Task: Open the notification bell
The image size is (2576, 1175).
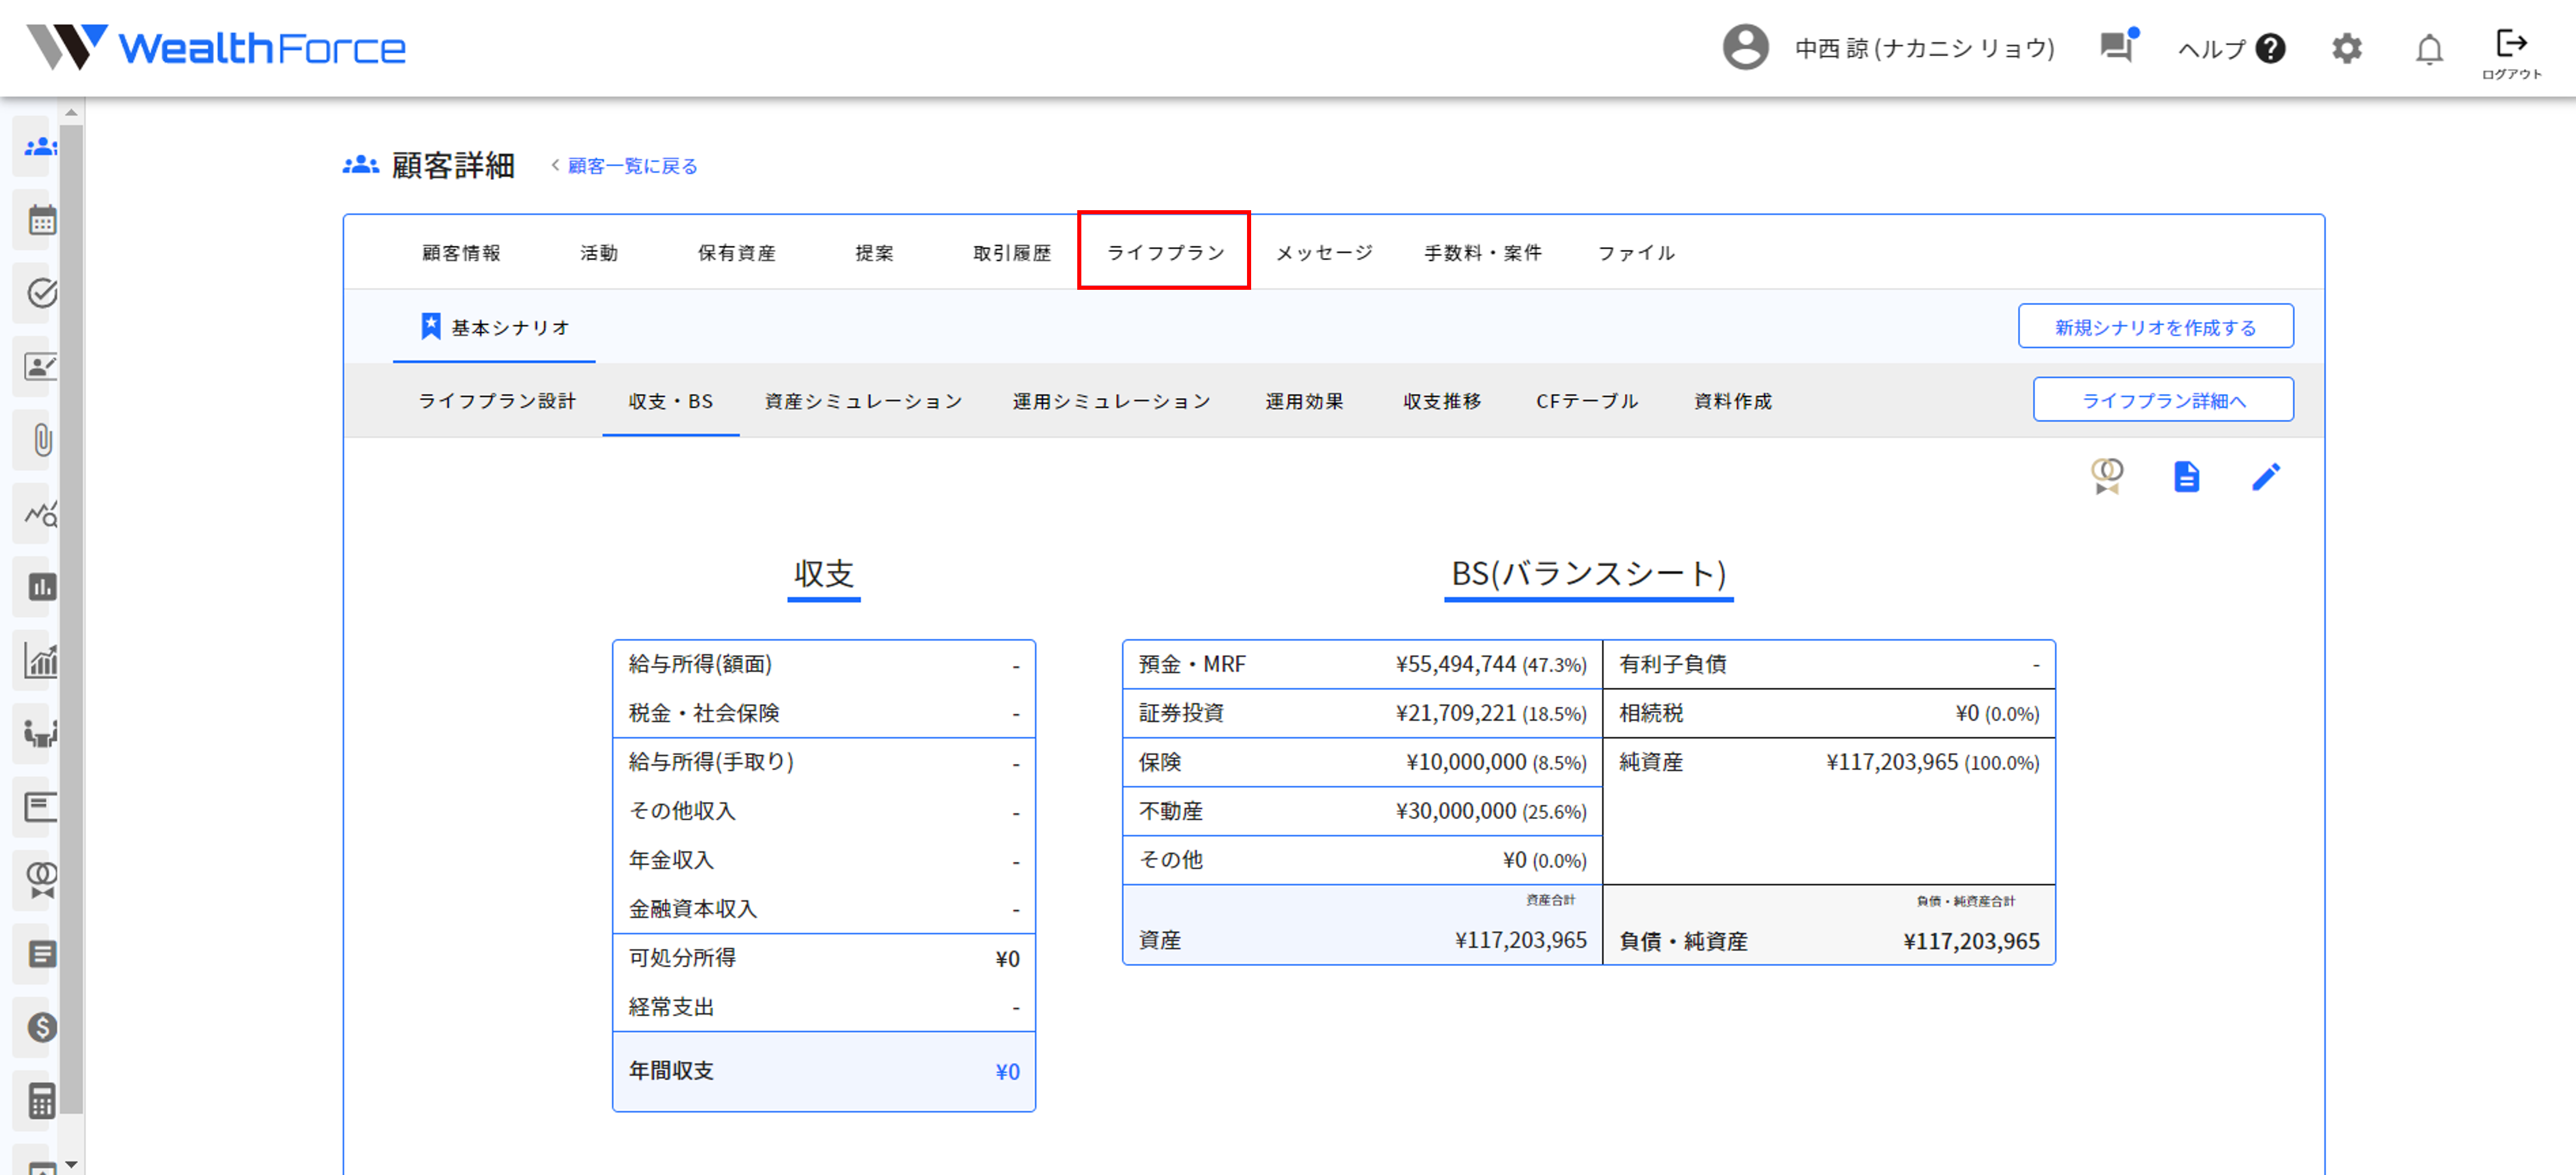Action: pos(2429,49)
